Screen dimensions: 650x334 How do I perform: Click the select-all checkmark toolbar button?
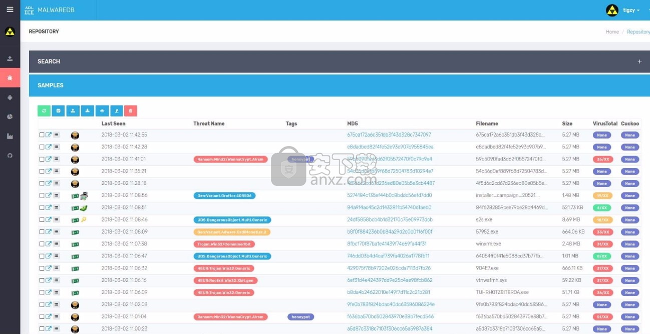pyautogui.click(x=59, y=111)
